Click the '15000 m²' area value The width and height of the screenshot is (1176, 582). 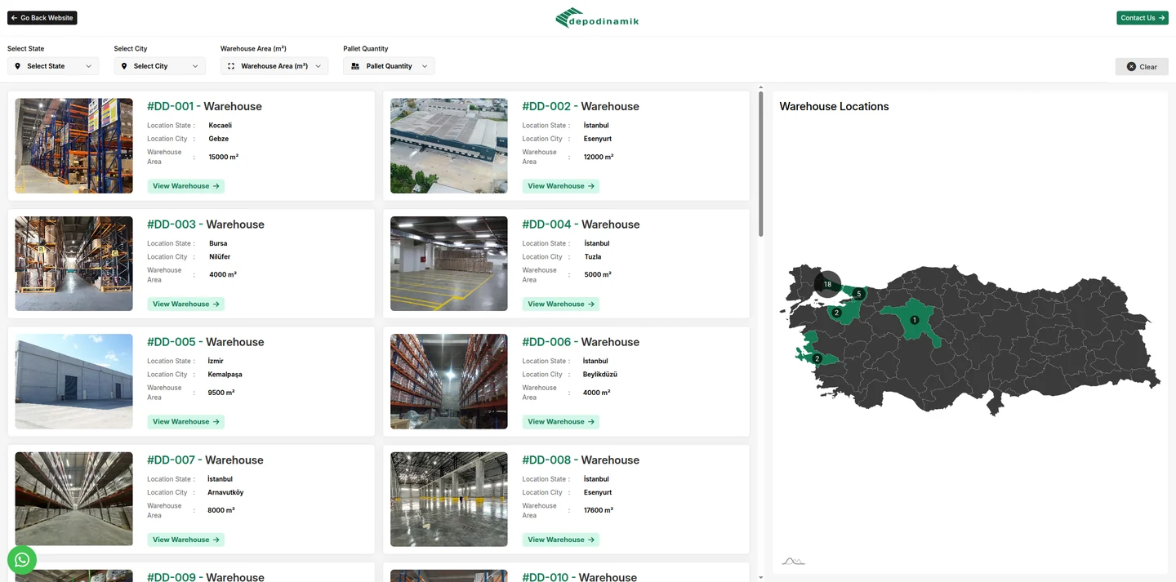click(x=224, y=157)
